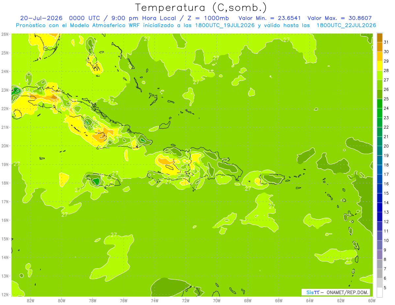Click the "23N" latitude axis label
Viewport: 395px width, 305px height.
click(5, 90)
